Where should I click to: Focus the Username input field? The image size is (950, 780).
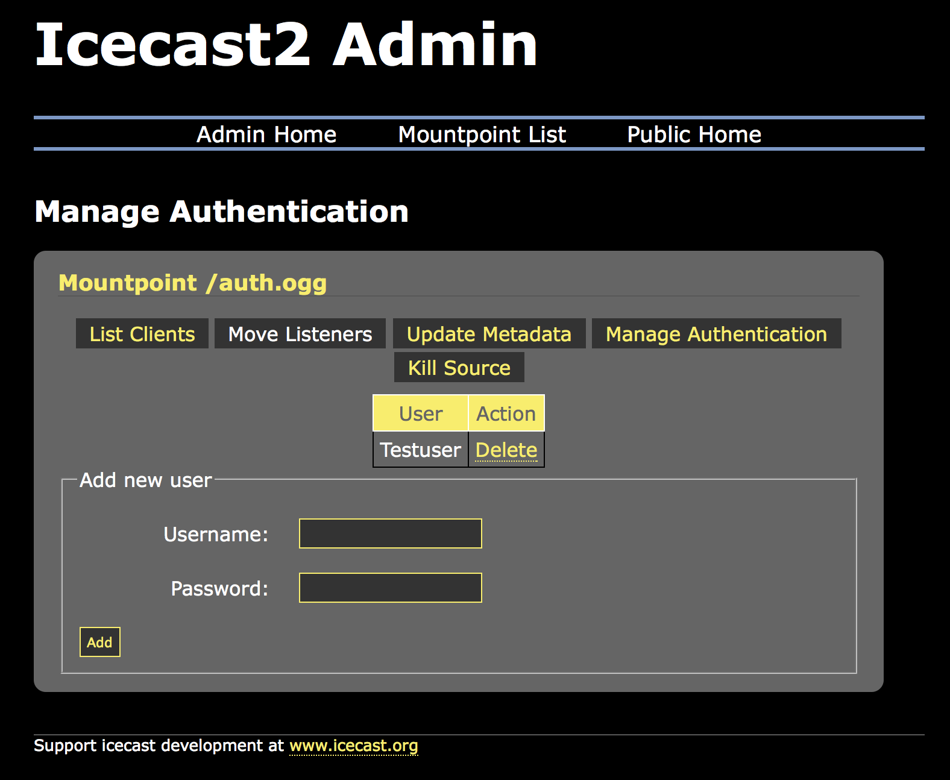pos(391,533)
